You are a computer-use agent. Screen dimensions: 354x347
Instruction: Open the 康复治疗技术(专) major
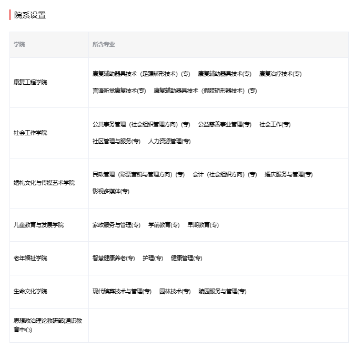coord(280,74)
